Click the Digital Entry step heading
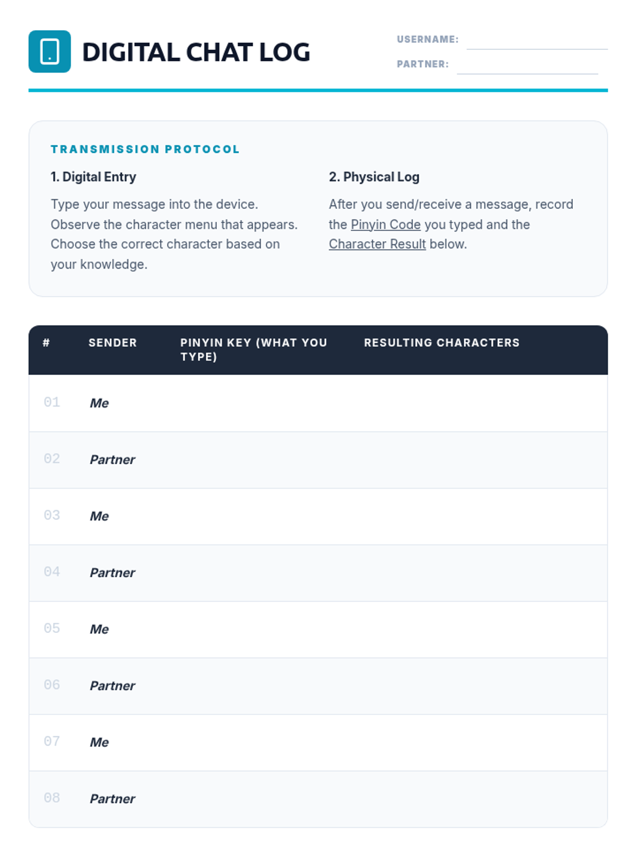Screen dimensions: 636x848 click(x=93, y=177)
